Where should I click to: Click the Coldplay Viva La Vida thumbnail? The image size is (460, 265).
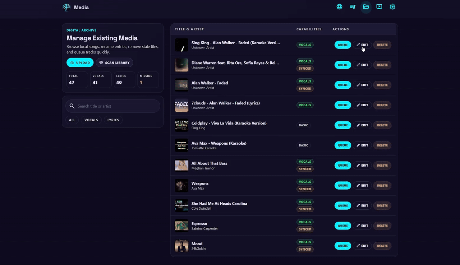[181, 125]
